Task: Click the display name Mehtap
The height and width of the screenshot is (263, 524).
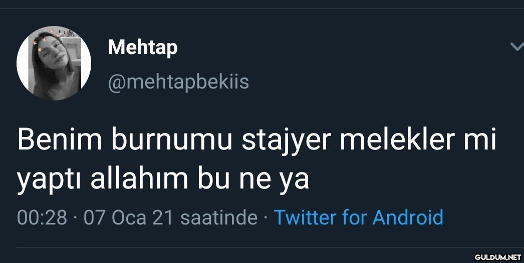Action: 143,47
